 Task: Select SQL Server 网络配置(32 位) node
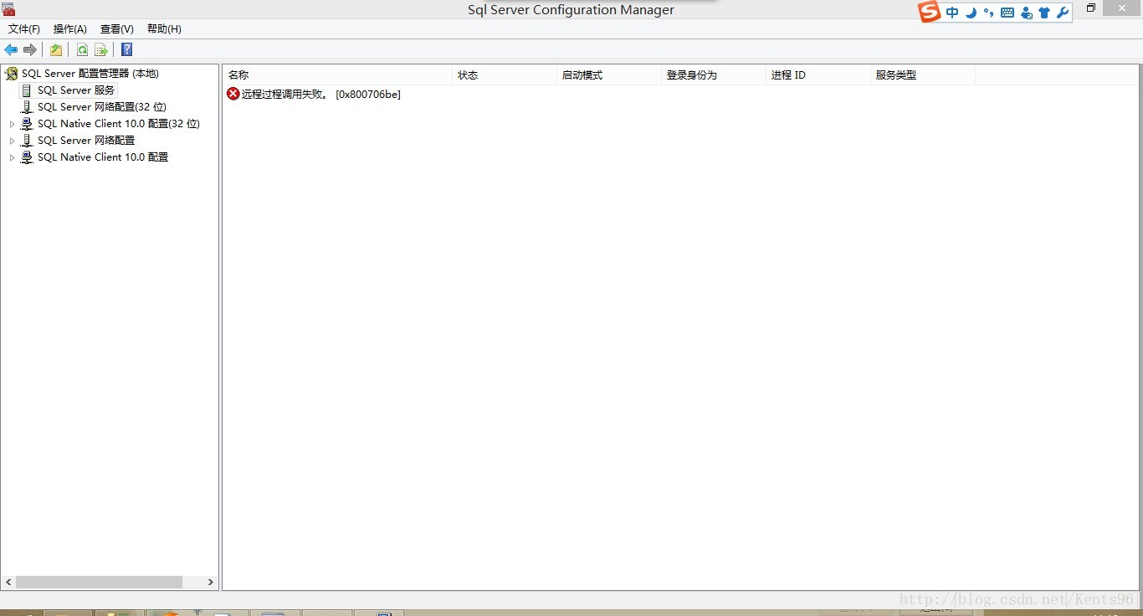tap(102, 107)
